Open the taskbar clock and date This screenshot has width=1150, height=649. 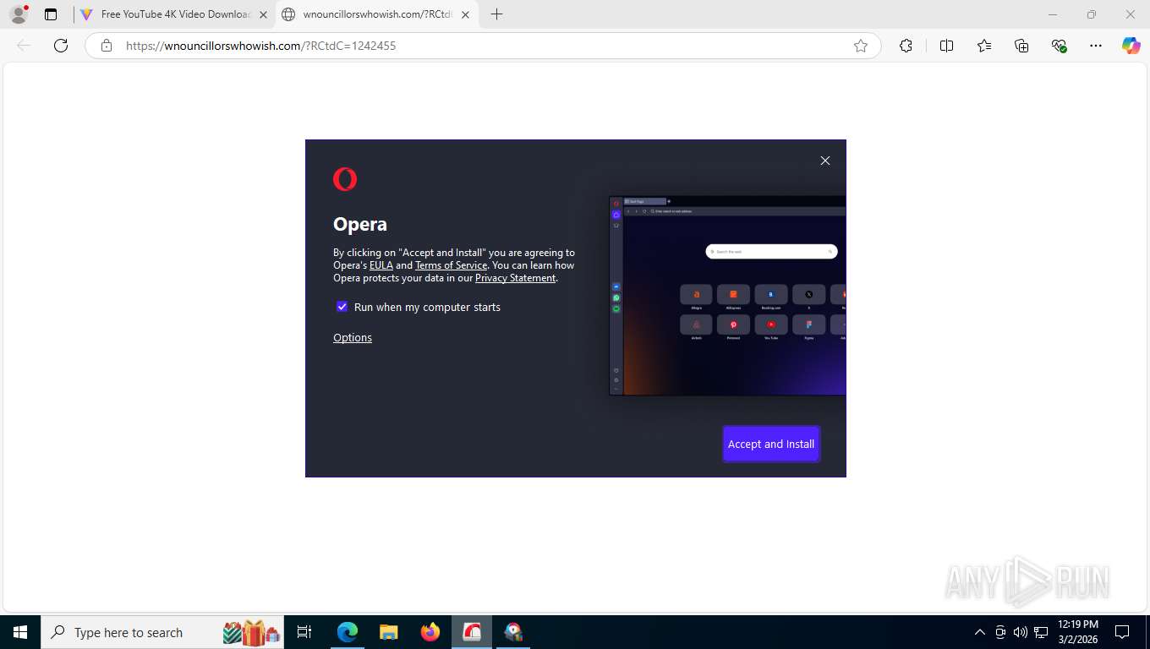tap(1077, 632)
